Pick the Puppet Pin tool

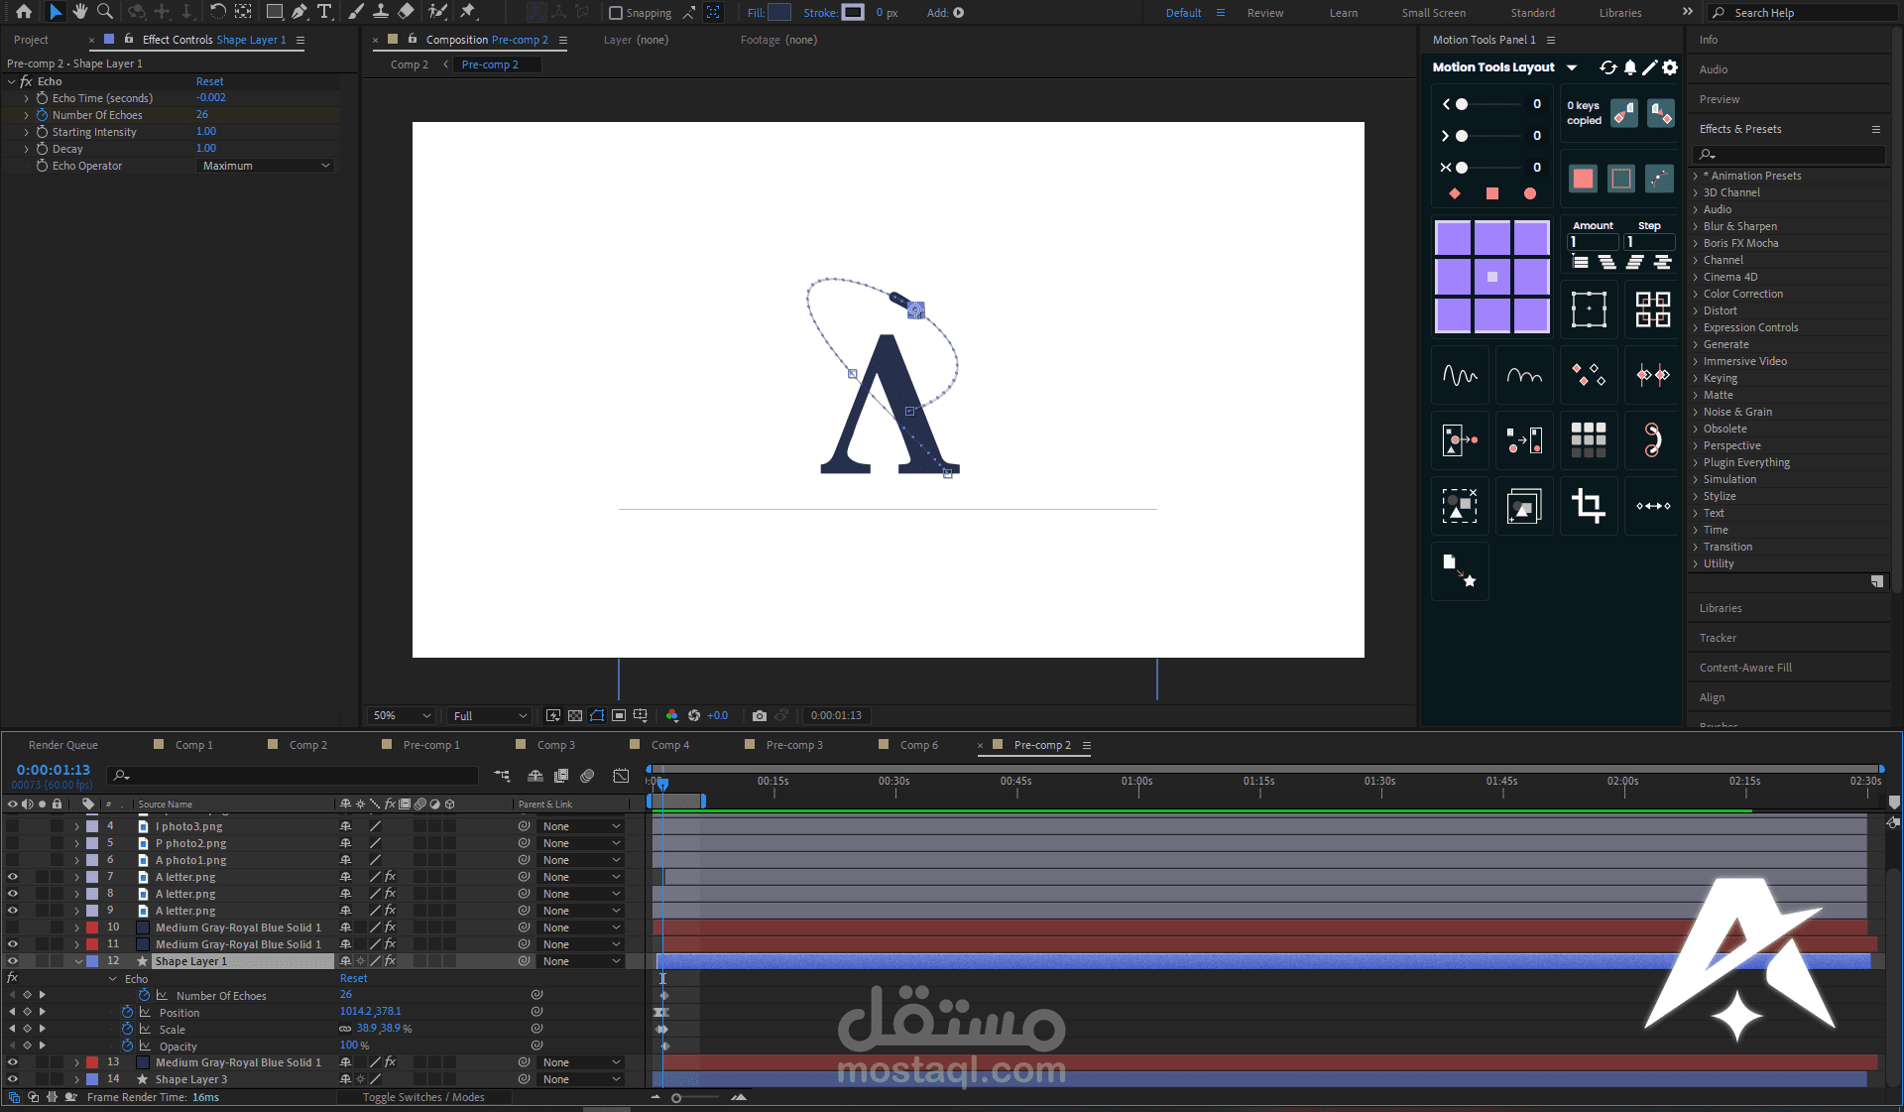[468, 12]
